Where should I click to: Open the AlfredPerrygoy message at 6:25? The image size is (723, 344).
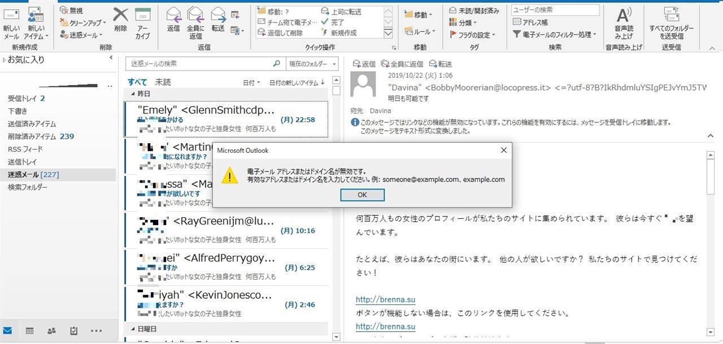(225, 267)
